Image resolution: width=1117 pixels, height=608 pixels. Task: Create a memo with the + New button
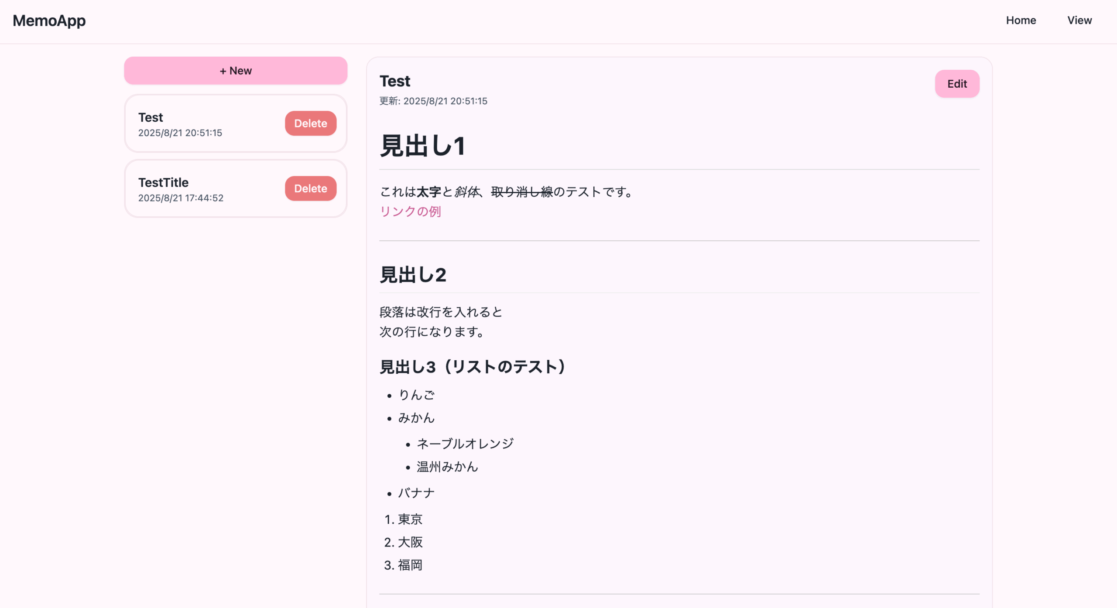coord(235,70)
